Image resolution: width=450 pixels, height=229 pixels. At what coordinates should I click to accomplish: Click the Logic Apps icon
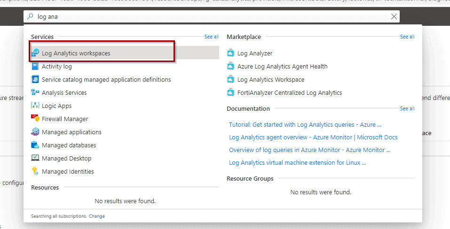coord(35,106)
